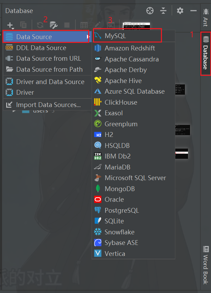Select Sybase ASE
This screenshot has width=211, height=293.
[x=133, y=243]
